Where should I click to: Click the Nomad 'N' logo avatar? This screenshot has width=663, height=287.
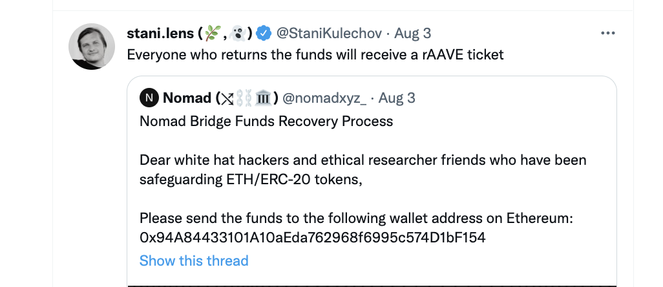click(x=149, y=98)
